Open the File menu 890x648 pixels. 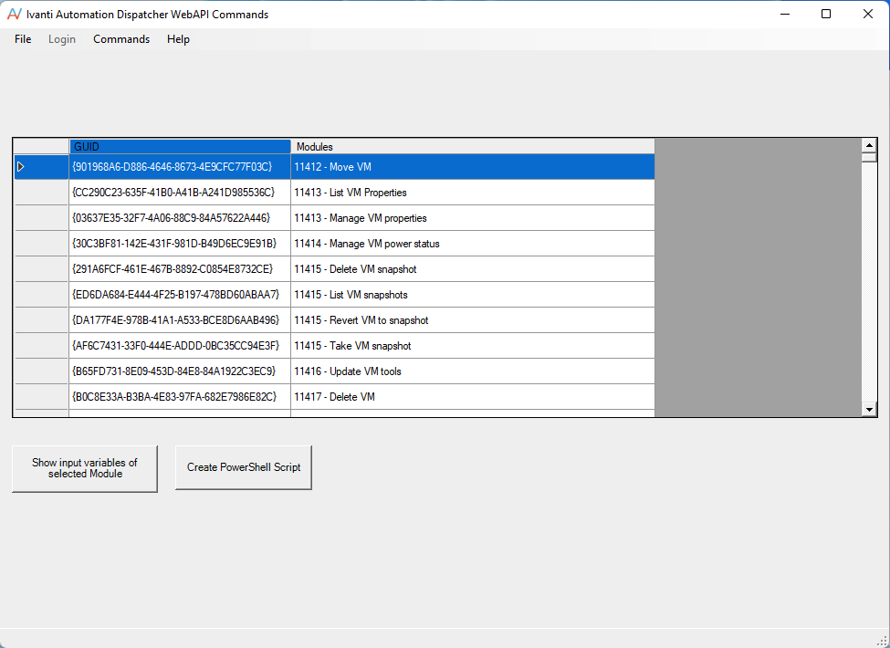click(23, 39)
